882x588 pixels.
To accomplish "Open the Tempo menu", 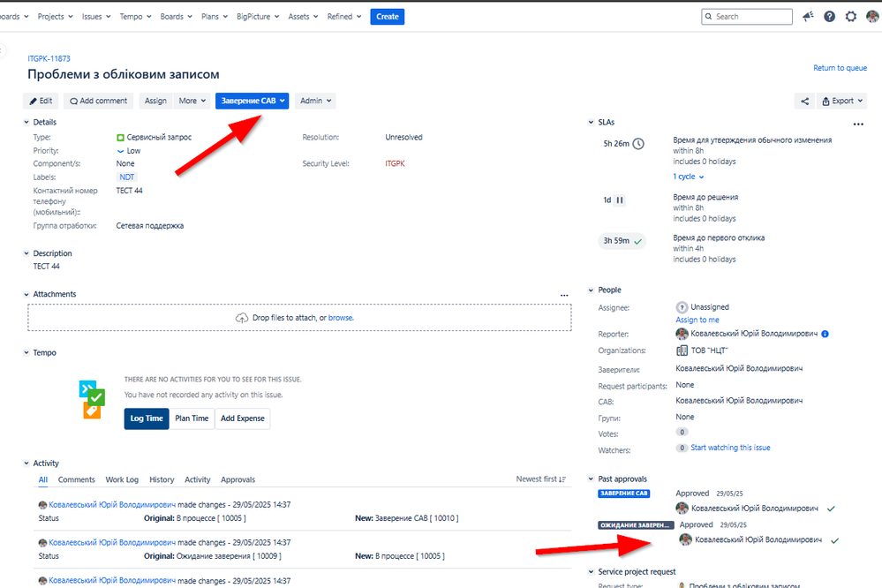I will click(136, 16).
